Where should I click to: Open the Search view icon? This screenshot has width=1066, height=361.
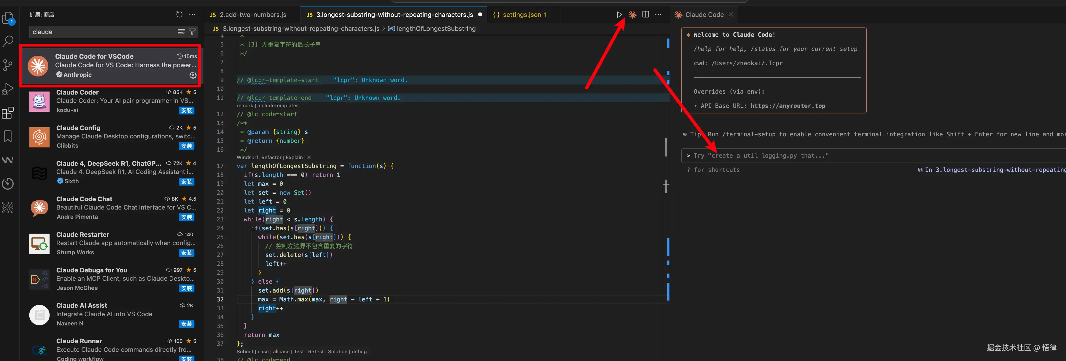(8, 41)
